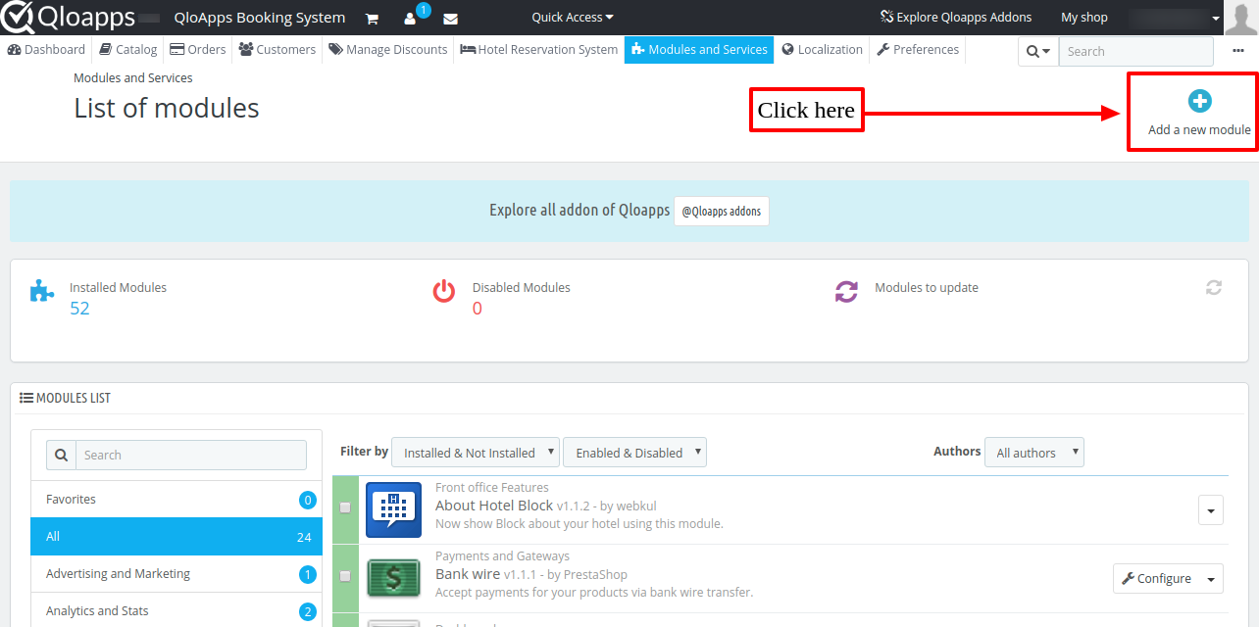1259x627 pixels.
Task: Focus the top-right Search field
Action: (x=1135, y=51)
